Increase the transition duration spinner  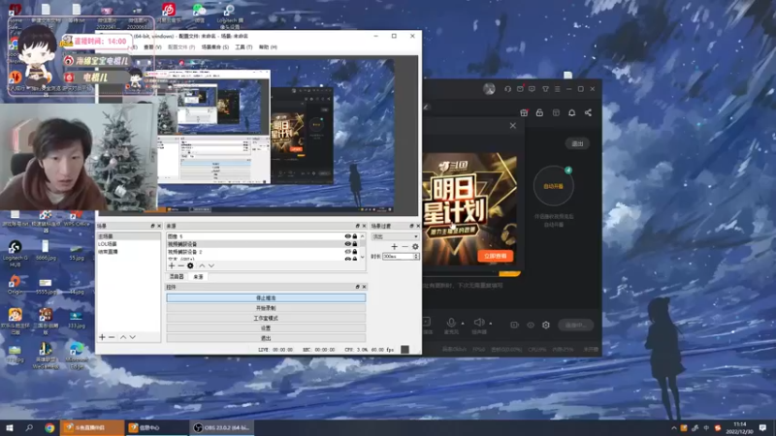416,255
